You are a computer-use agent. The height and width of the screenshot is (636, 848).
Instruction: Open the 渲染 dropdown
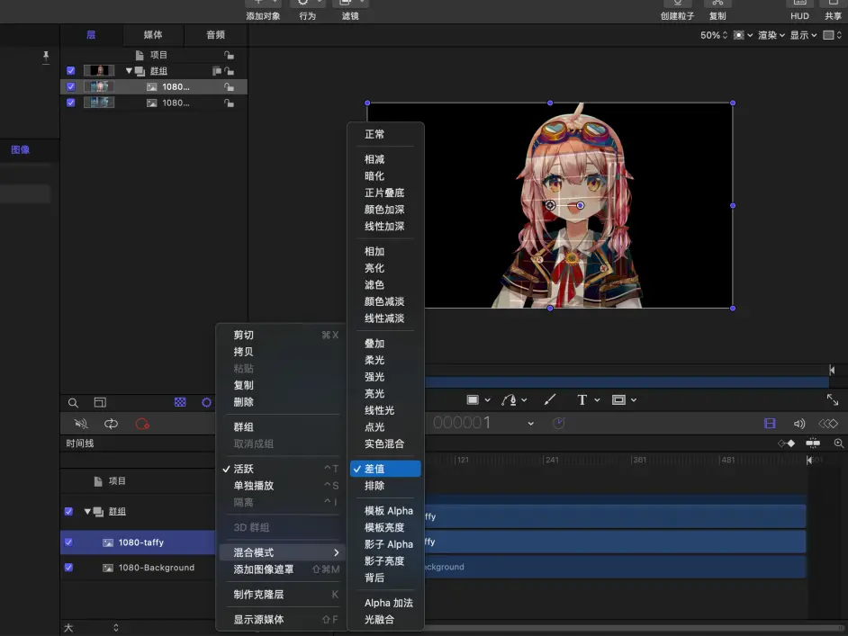point(771,35)
